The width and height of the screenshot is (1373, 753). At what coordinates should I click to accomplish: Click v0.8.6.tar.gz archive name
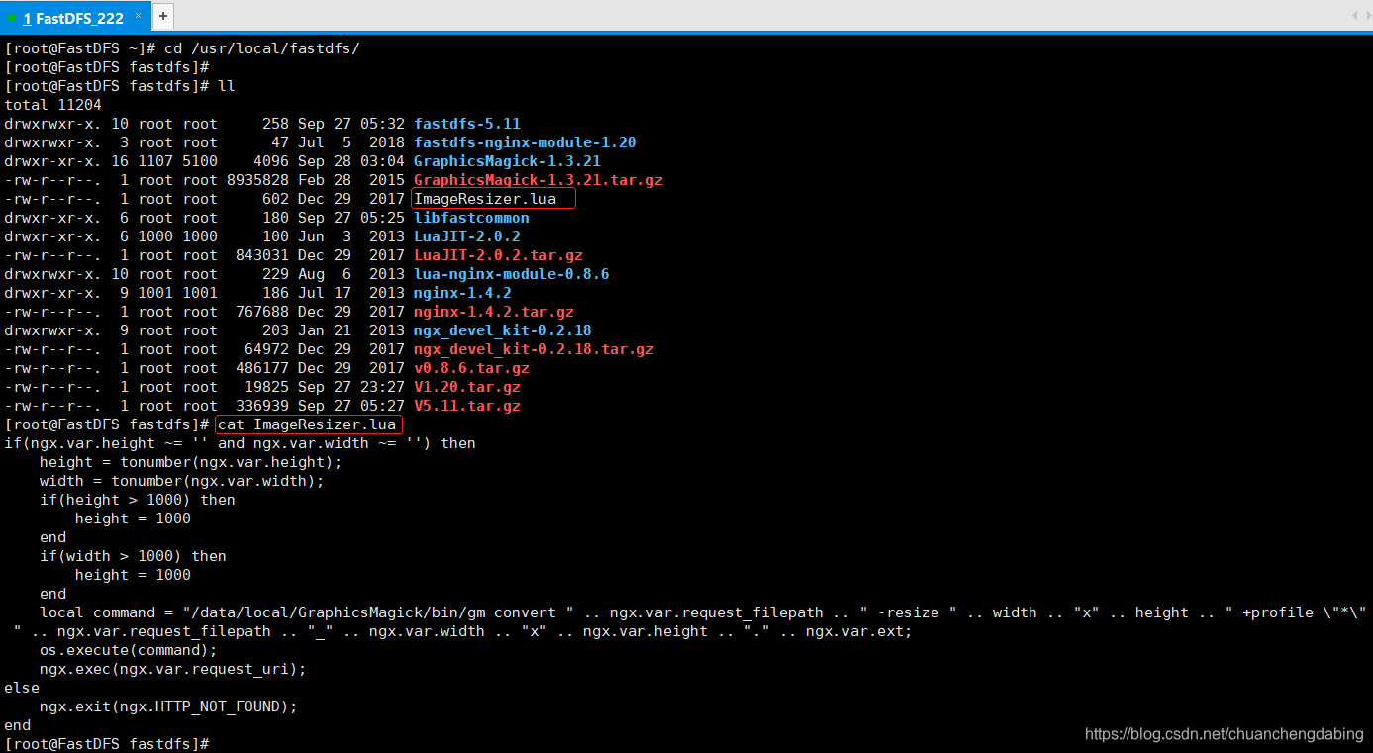[471, 368]
